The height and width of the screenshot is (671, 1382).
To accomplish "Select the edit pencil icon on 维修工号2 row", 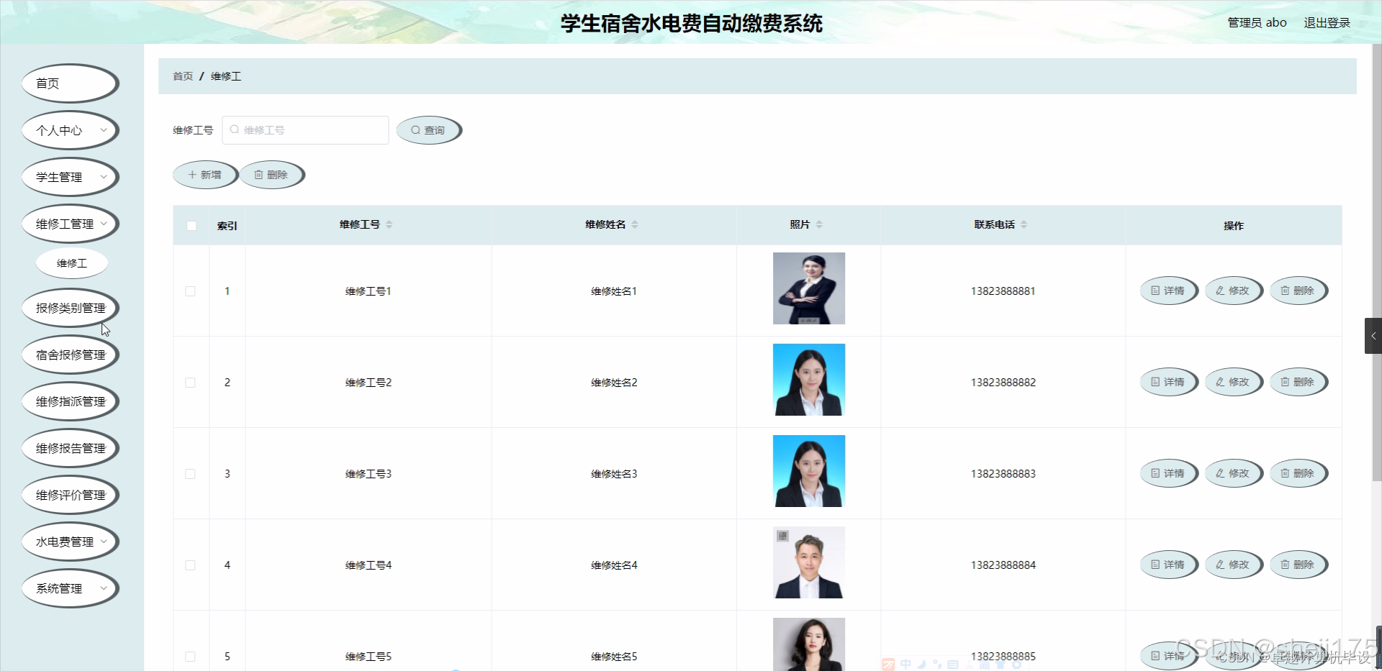I will click(1219, 382).
